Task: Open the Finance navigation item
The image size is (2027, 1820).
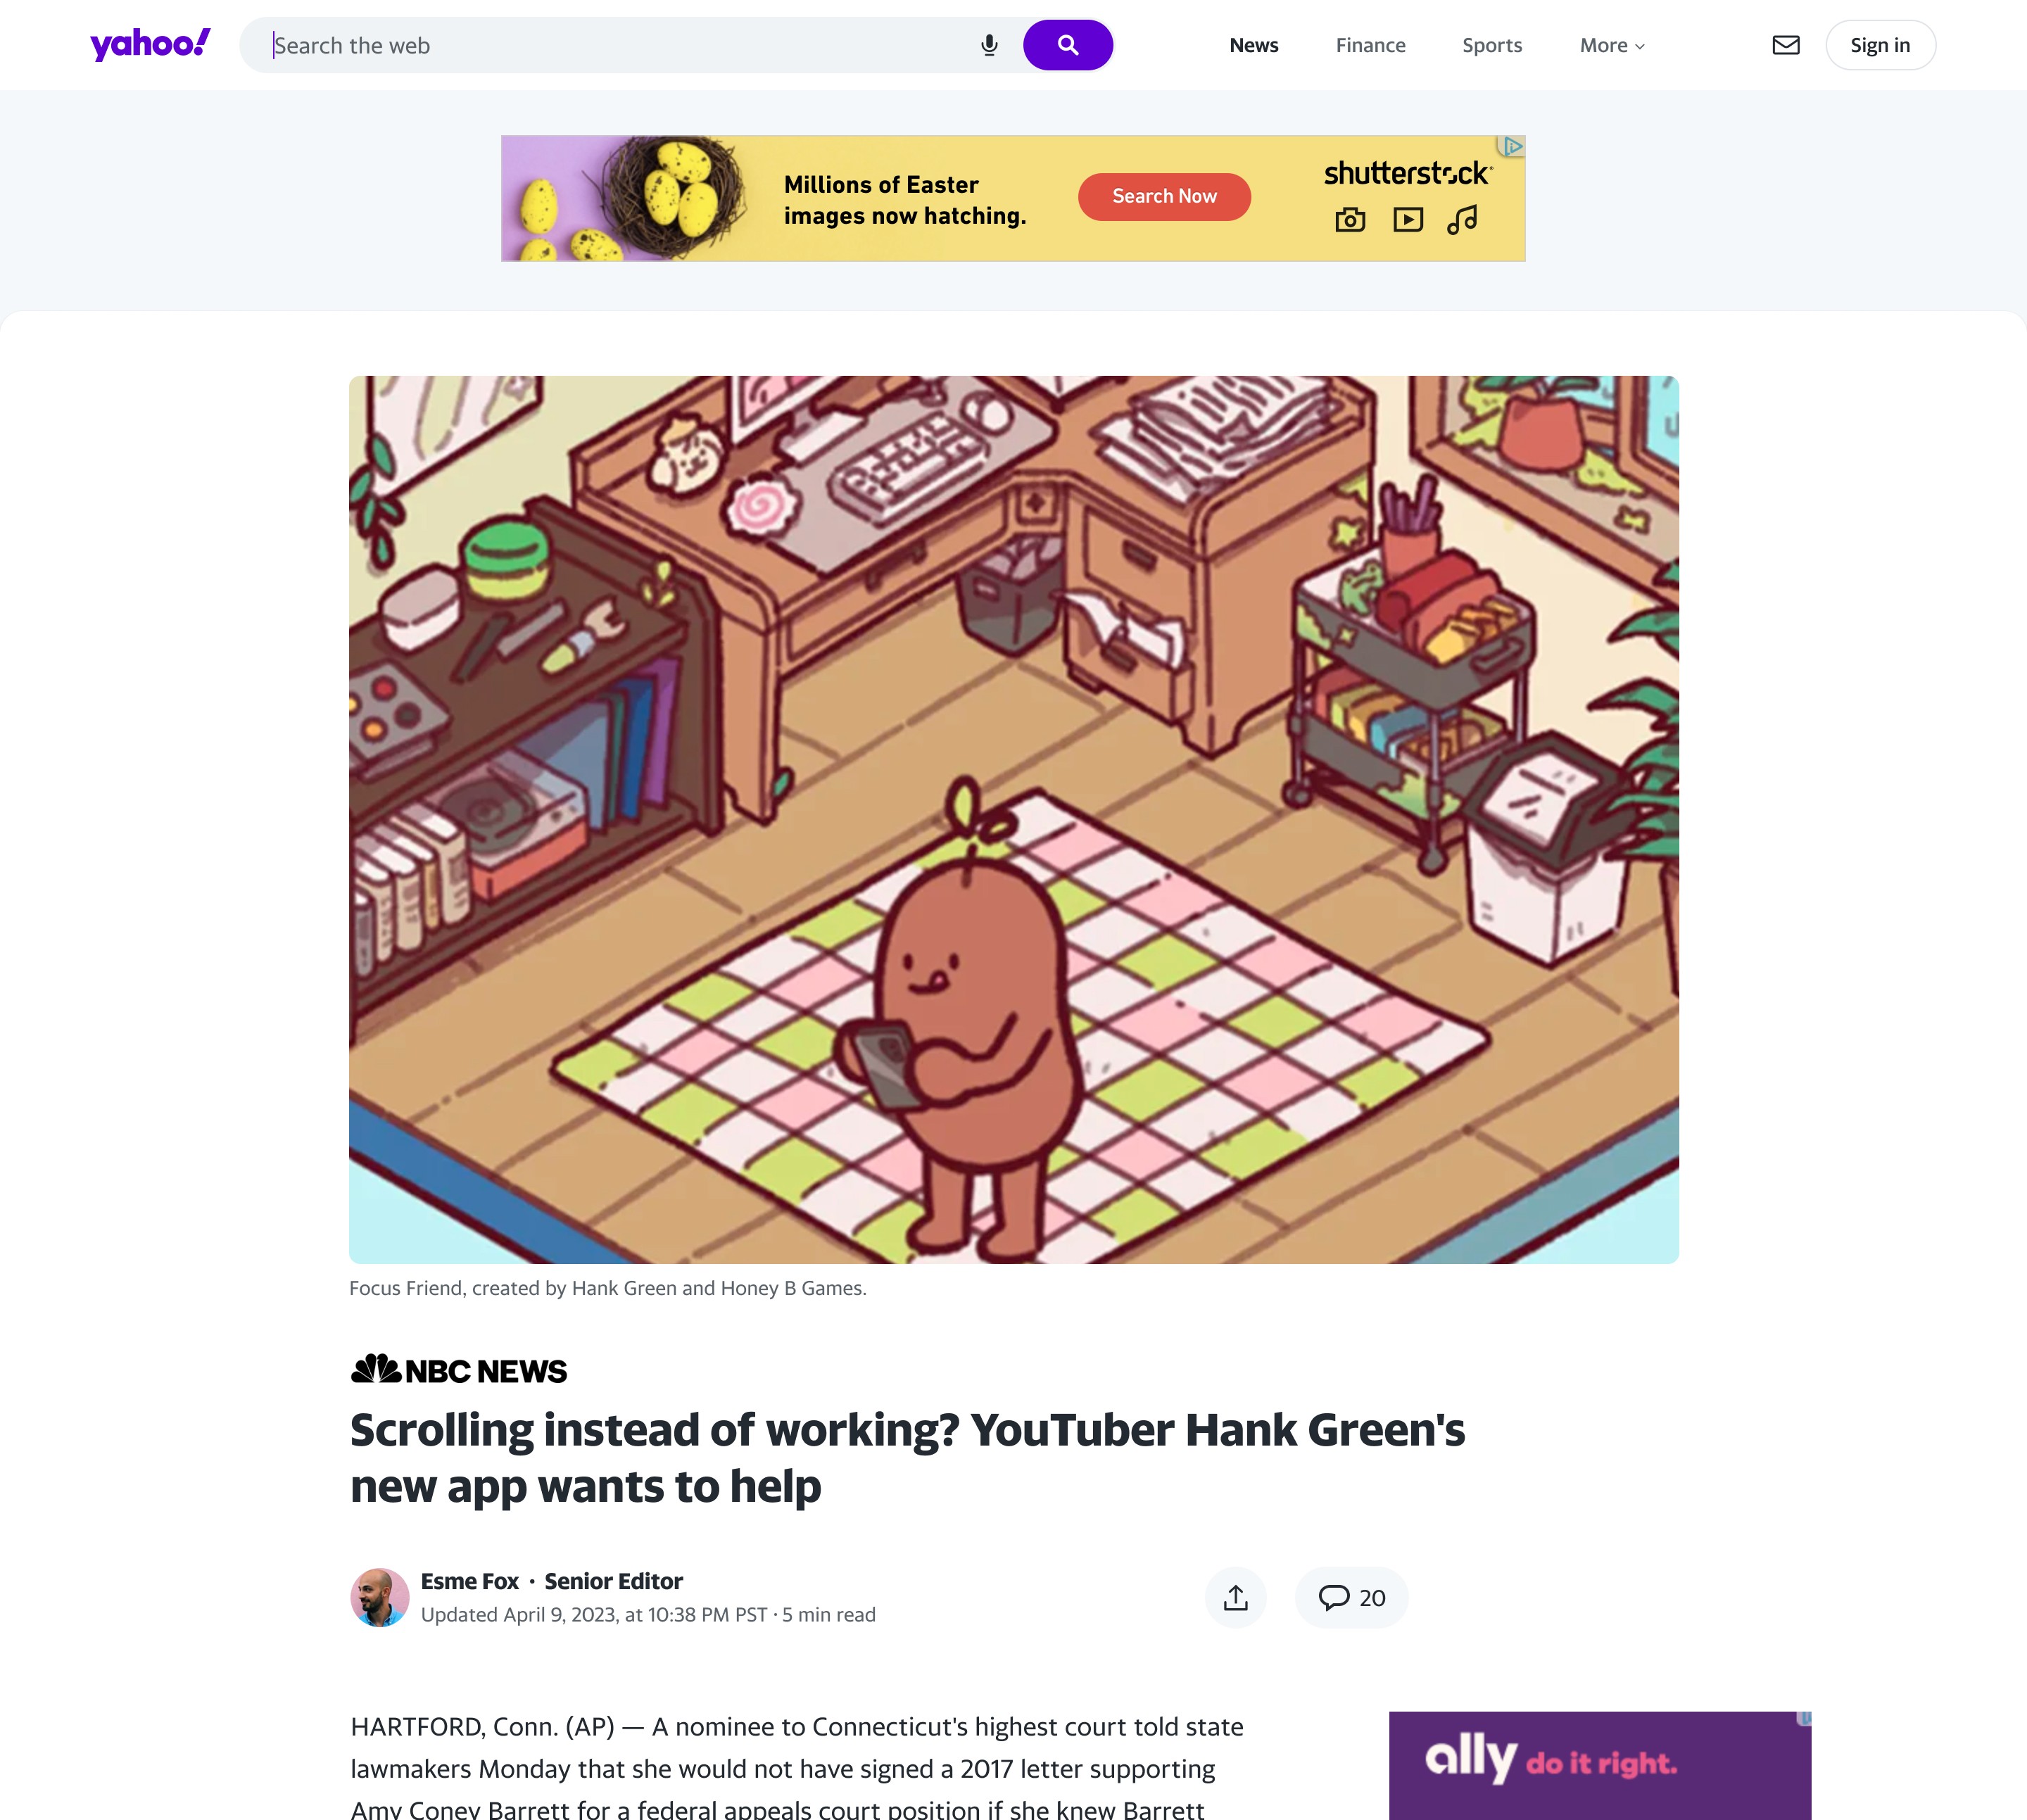Action: pyautogui.click(x=1370, y=45)
